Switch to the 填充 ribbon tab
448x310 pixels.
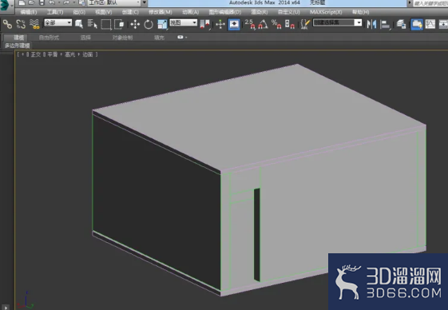pyautogui.click(x=159, y=38)
